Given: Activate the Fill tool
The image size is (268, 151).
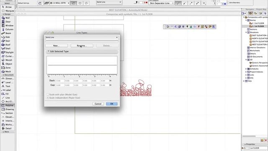Looking at the screenshot, I should (x=8, y=94).
